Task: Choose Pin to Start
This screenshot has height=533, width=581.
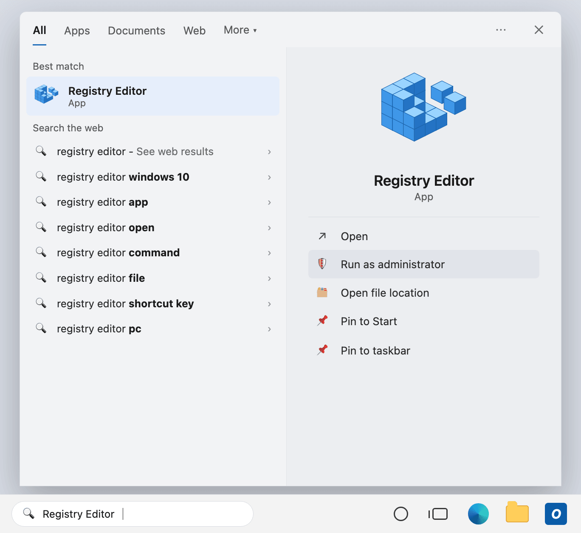Action: click(424, 321)
